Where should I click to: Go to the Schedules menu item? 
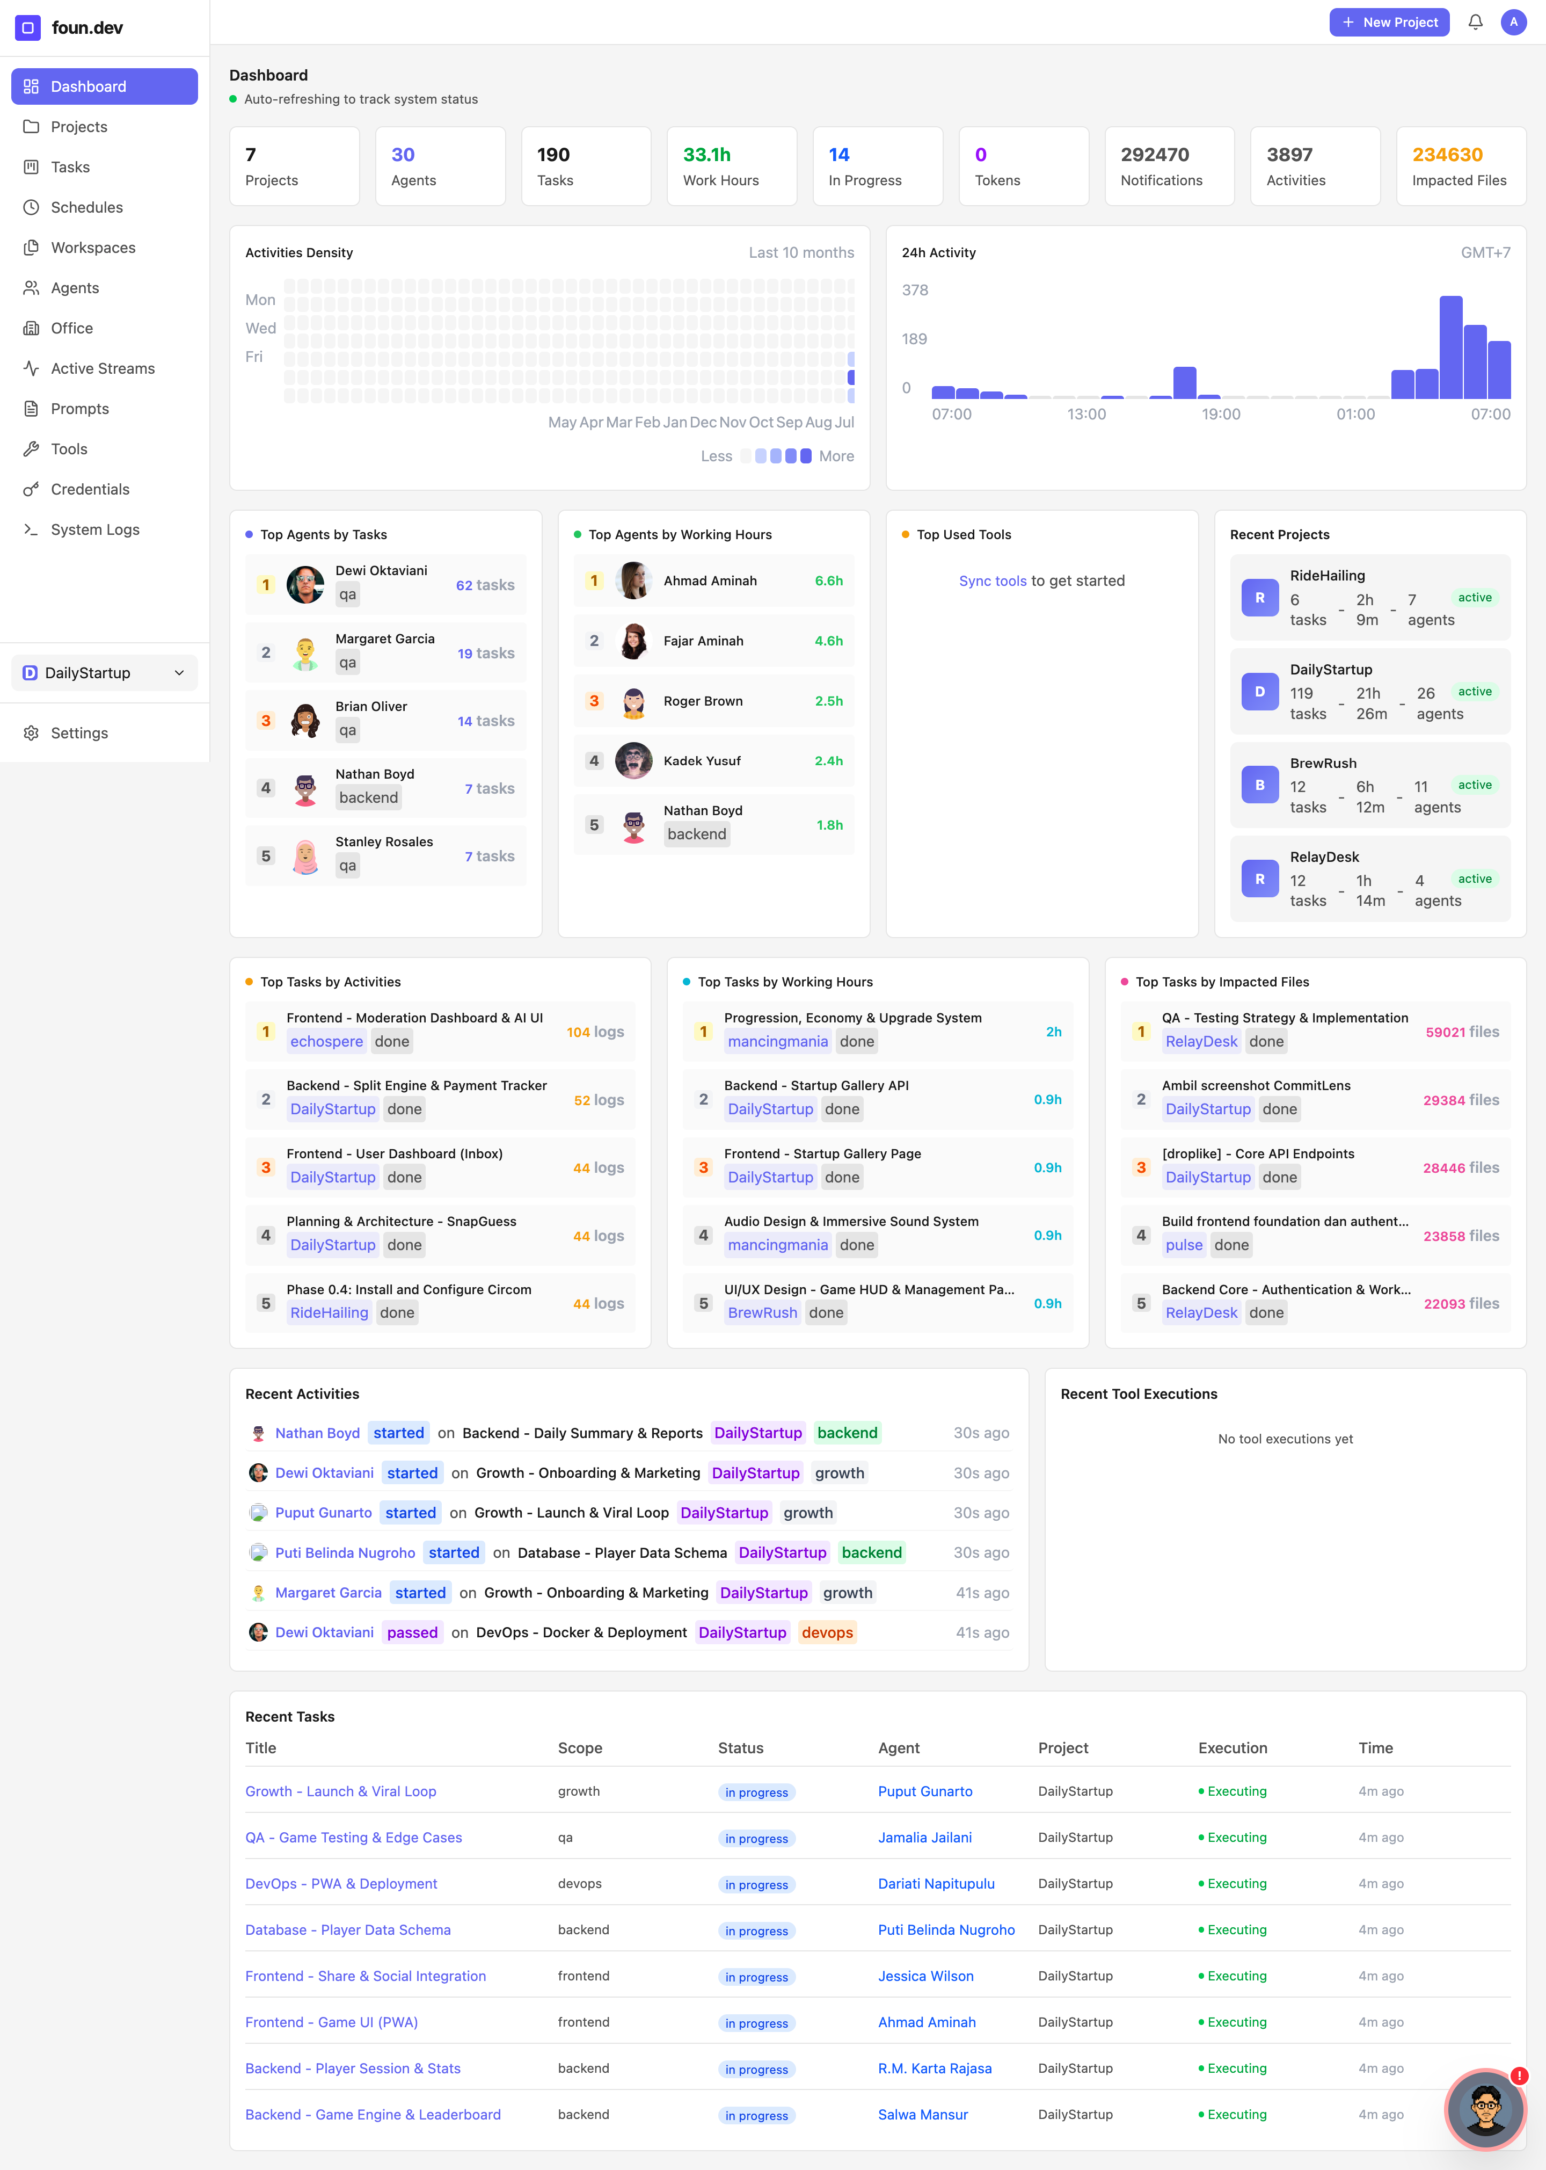point(105,208)
